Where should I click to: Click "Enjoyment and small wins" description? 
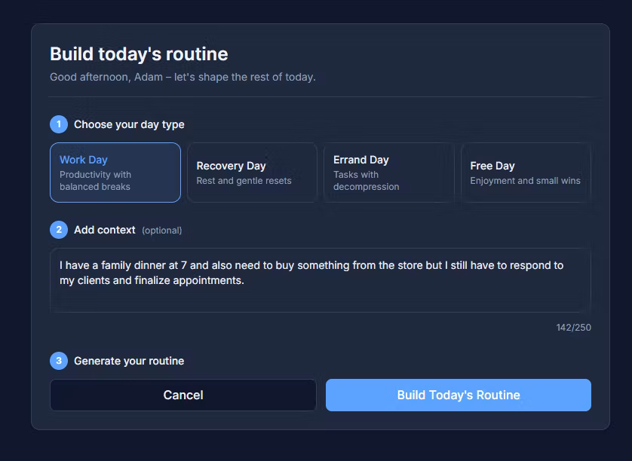(x=525, y=181)
